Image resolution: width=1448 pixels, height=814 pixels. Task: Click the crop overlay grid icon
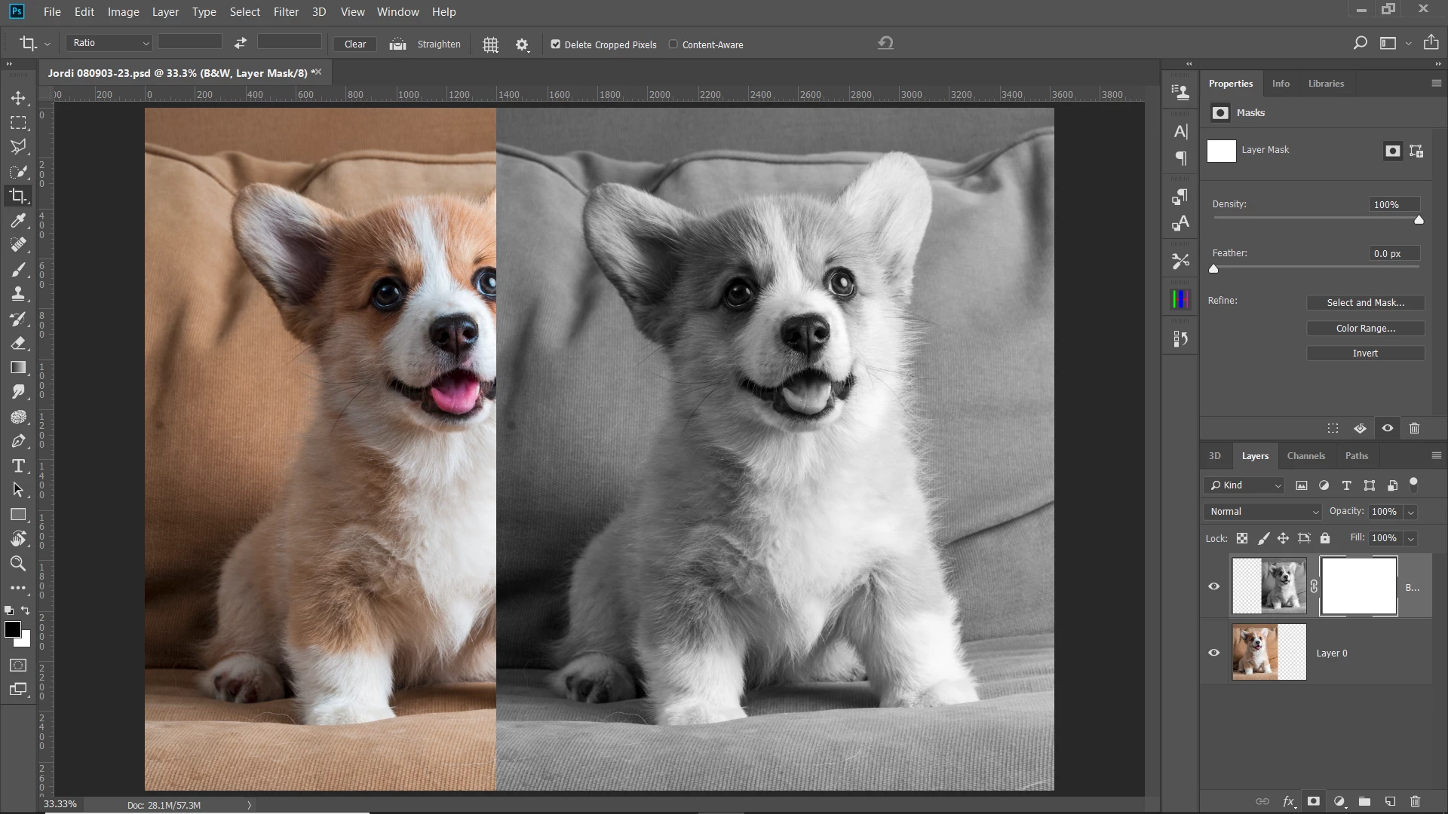coord(490,44)
